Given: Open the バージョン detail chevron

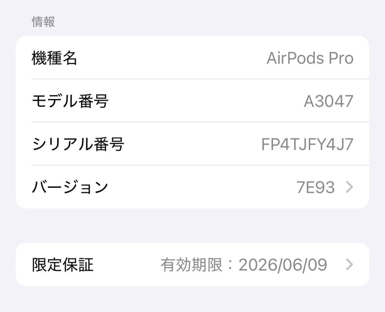Looking at the screenshot, I should pos(350,186).
